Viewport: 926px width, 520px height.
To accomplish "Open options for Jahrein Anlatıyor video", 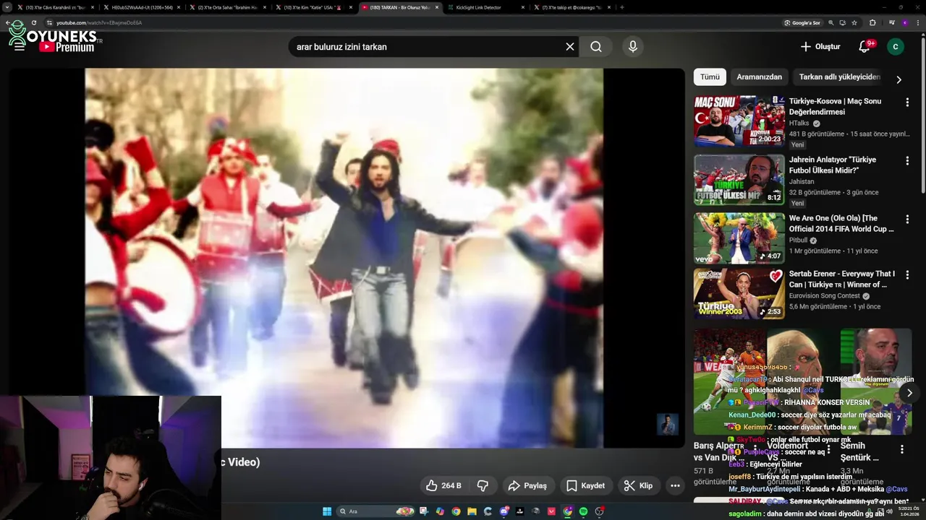I will click(907, 161).
